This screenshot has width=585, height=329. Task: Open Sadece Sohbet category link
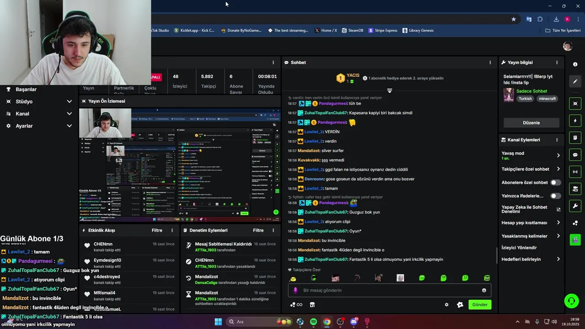point(532,91)
